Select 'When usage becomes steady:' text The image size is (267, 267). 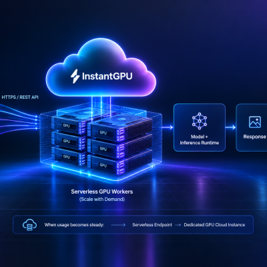(x=74, y=225)
